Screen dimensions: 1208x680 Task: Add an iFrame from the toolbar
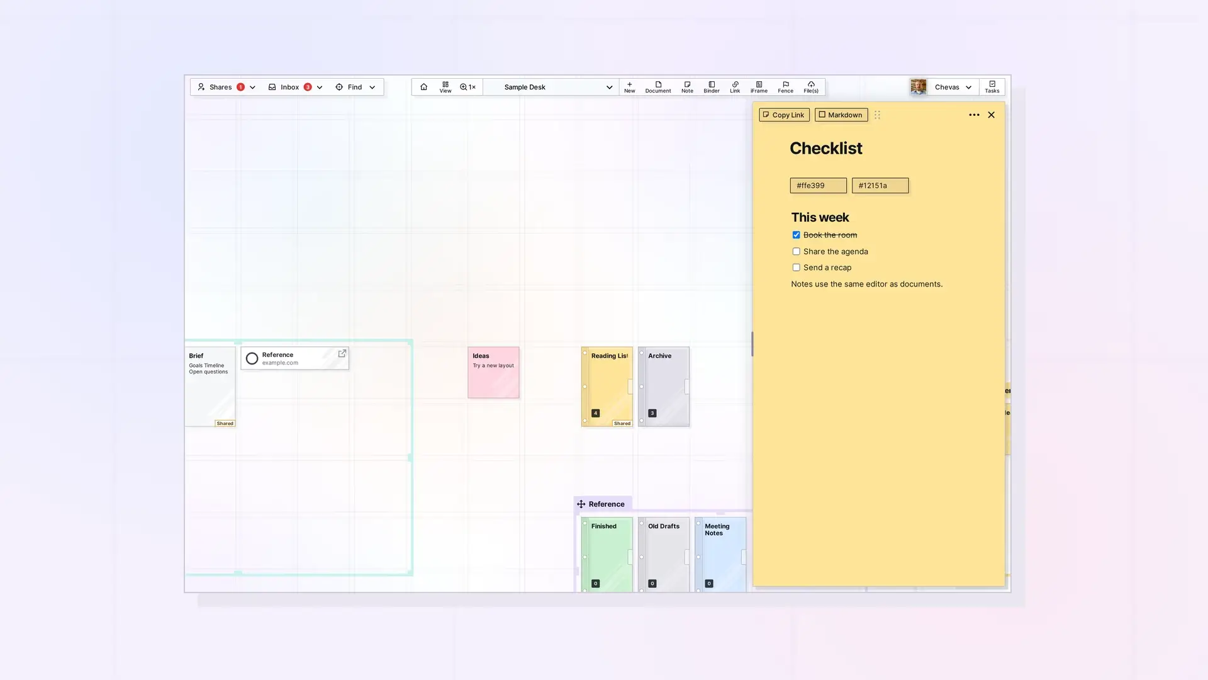tap(759, 87)
